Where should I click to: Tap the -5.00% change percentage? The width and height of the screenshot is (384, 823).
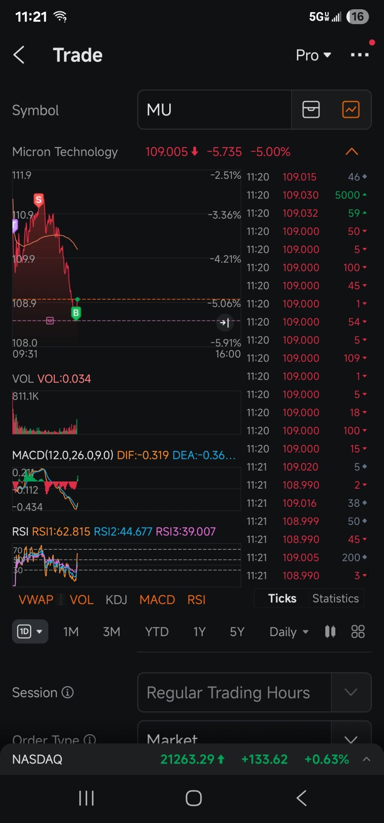point(270,151)
